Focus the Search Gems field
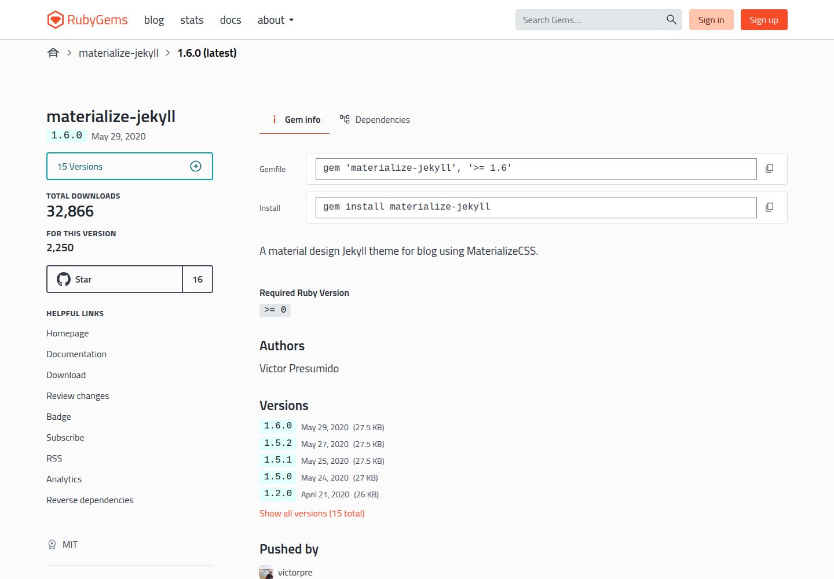Screen dimensions: 834x579 click(x=588, y=20)
